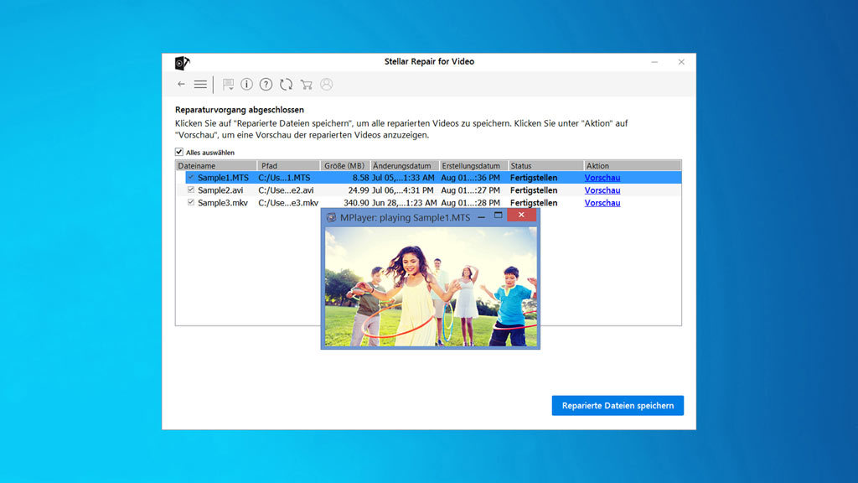Close the MPlayer preview window
The height and width of the screenshot is (483, 858).
(x=521, y=216)
